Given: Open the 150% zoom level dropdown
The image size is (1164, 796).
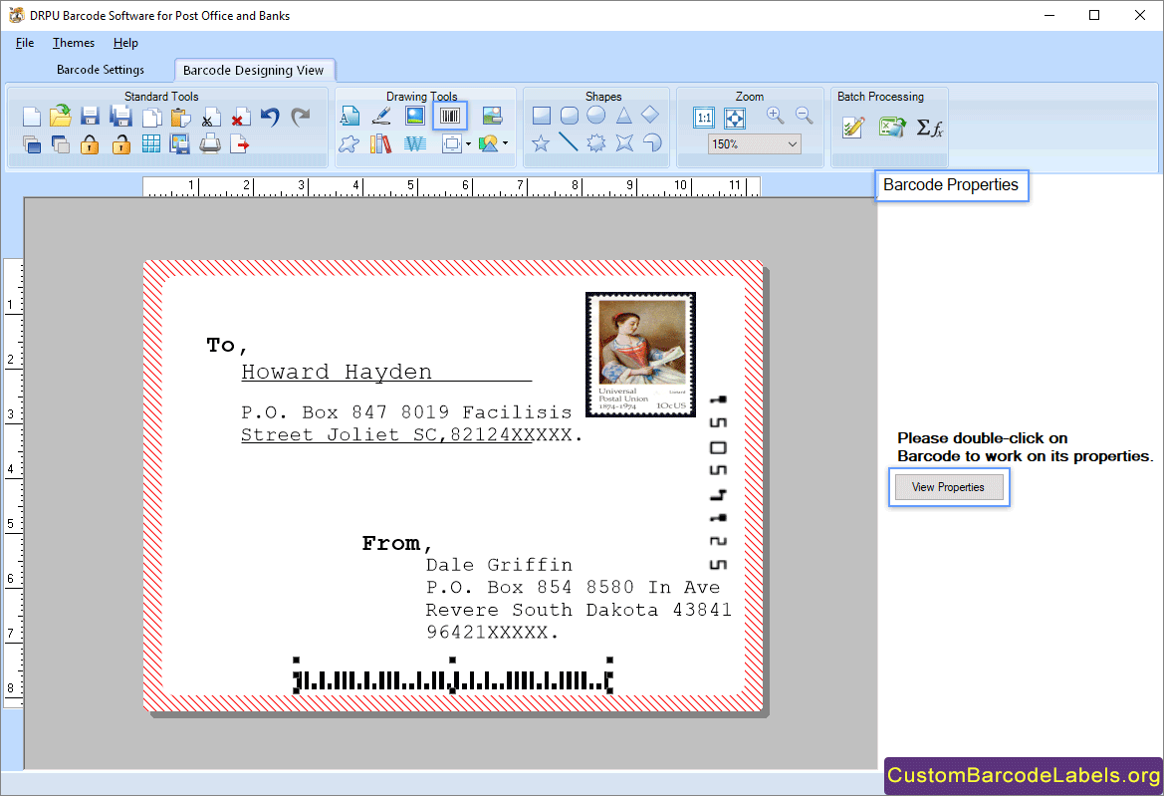Looking at the screenshot, I should tap(754, 144).
